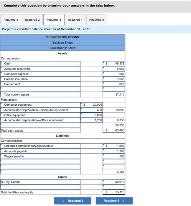
Task: Click the plant assets subtotal 26,350
Action: click(114, 125)
